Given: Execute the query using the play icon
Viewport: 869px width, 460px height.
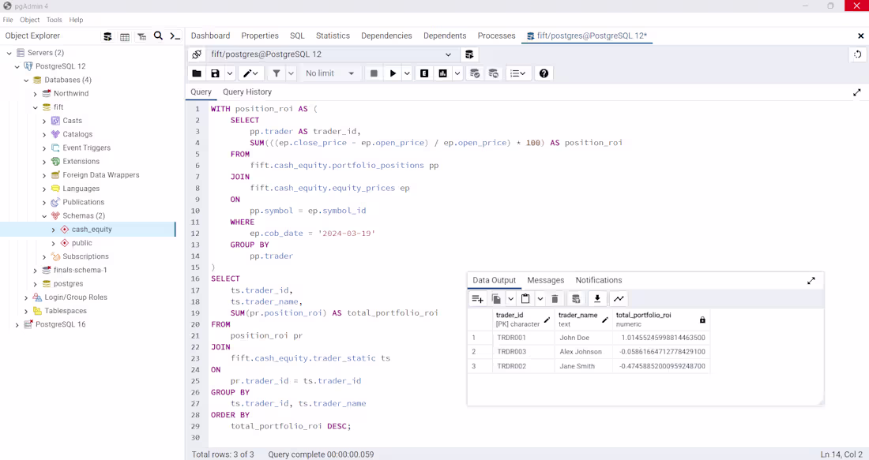Looking at the screenshot, I should 393,73.
